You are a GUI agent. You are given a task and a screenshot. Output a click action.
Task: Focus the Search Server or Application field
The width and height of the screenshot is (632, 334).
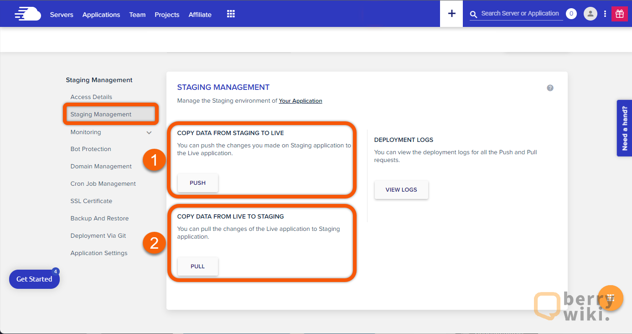click(520, 14)
